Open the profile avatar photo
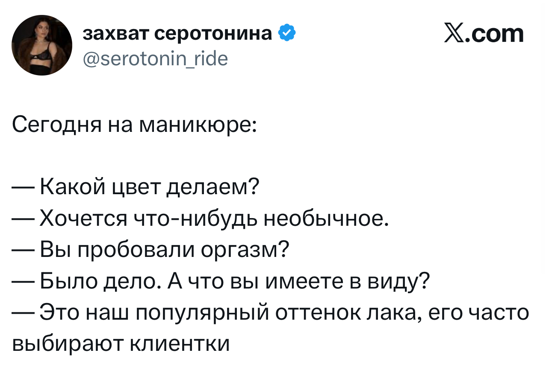549x376 pixels. (x=41, y=45)
